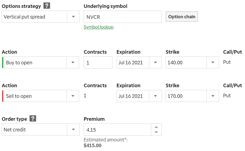Expand the Sell to open action dropdown
This screenshot has height=151, width=245.
click(41, 96)
